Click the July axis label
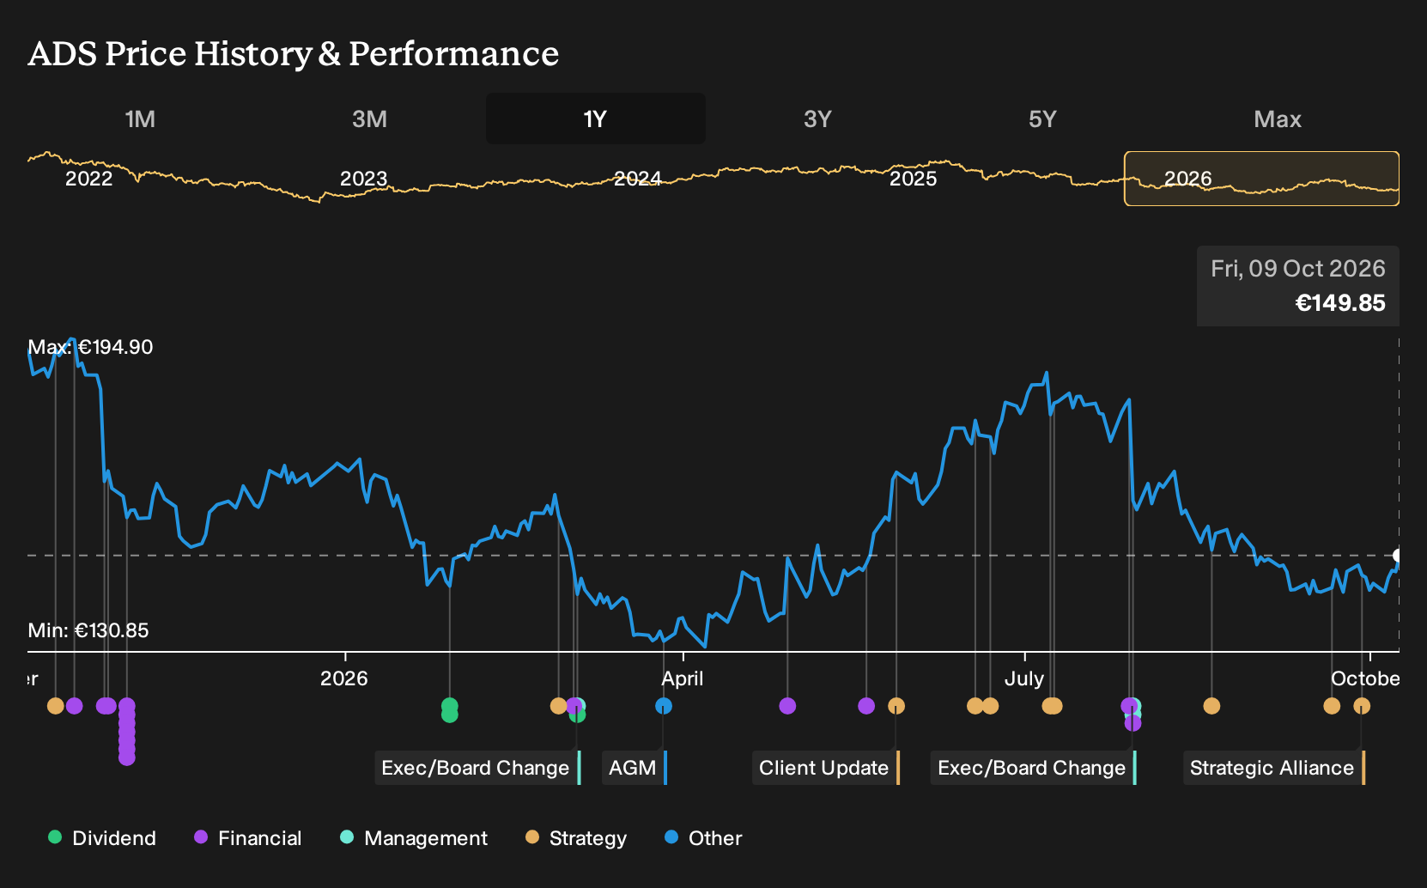This screenshot has height=888, width=1427. coord(1024,678)
